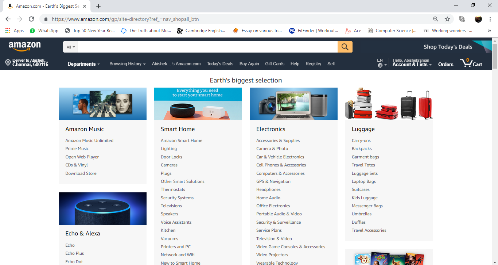Click the browser address bar URL
This screenshot has width=498, height=265.
tap(125, 19)
